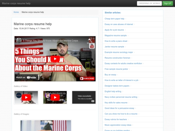Screen dimensions: 175x131
Task: Click the red Subscribe icon on video
Action: (x=87, y=78)
